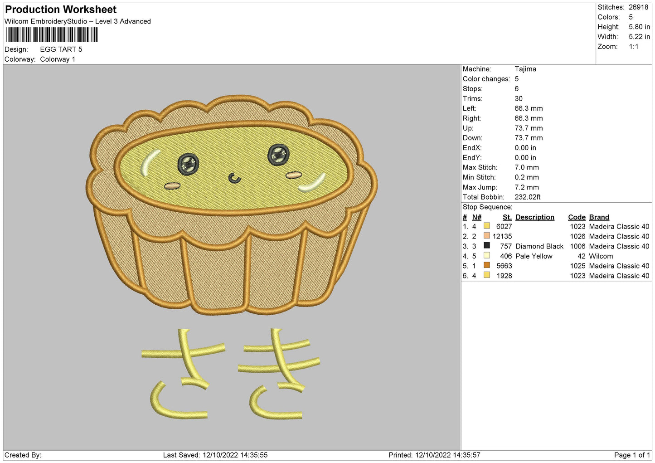Viewport: 655px width, 463px height.
Task: Click the zoom value '1:1'
Action: pos(634,47)
